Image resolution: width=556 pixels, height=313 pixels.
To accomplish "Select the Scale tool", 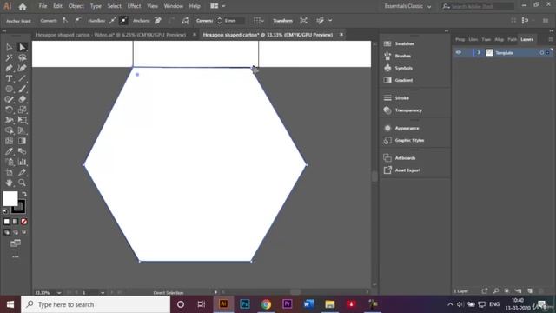I will click(22, 110).
